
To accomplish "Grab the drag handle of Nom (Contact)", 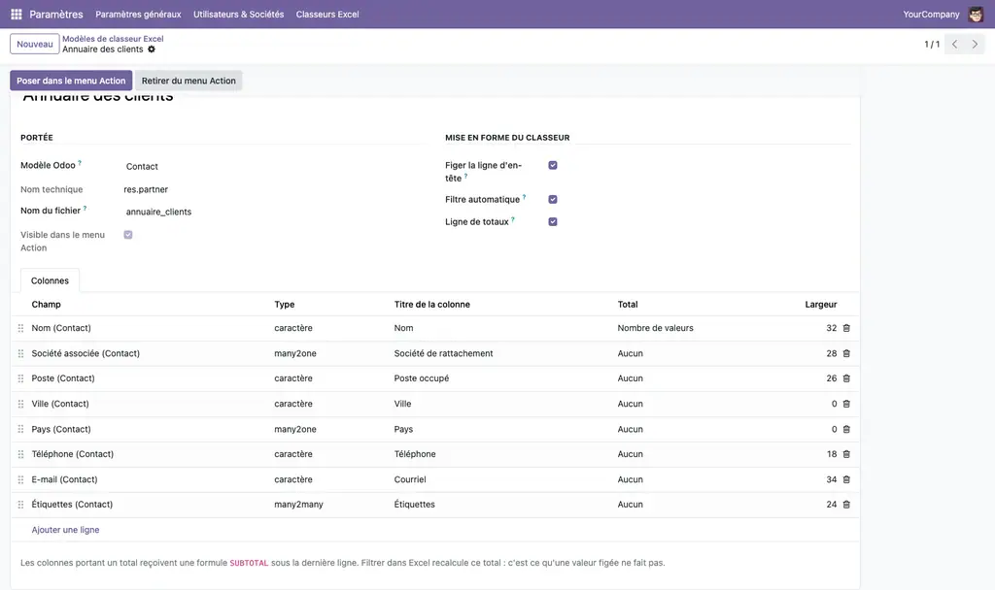I will [x=21, y=328].
